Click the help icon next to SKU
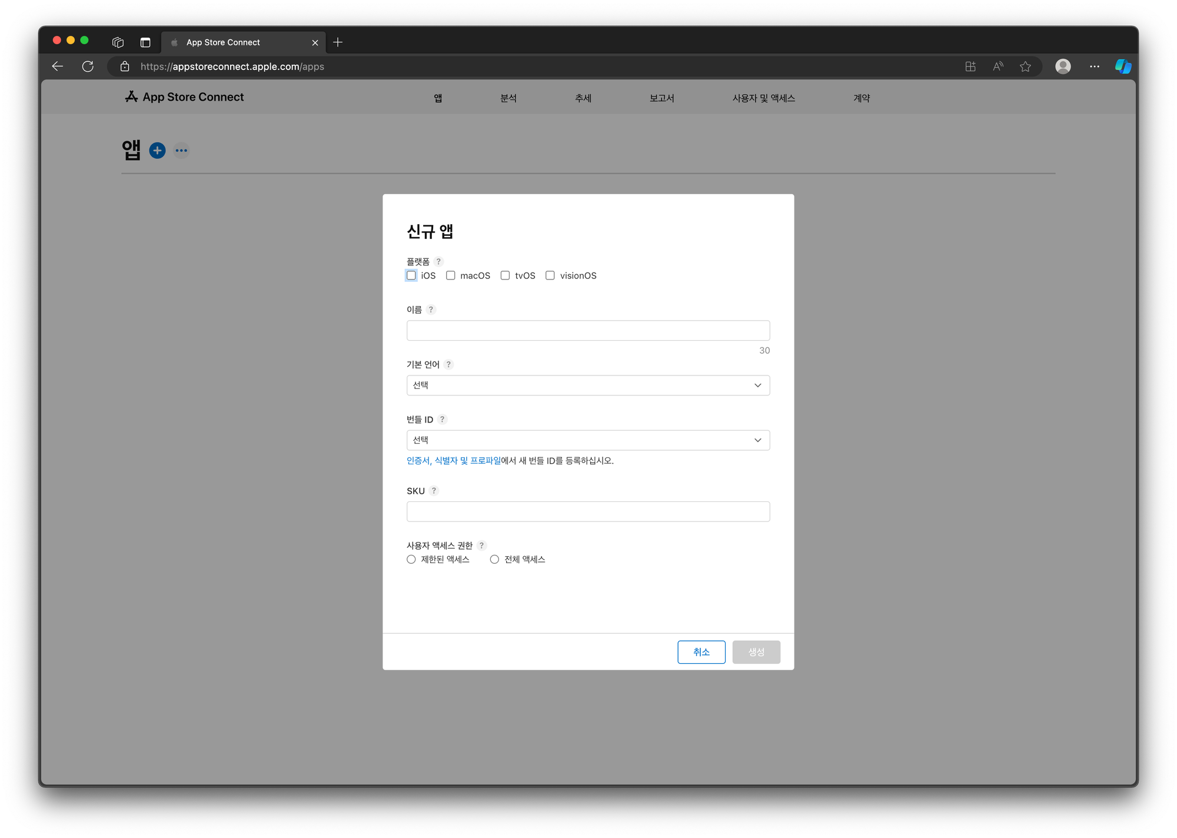Screen dimensions: 1177x838 (434, 491)
